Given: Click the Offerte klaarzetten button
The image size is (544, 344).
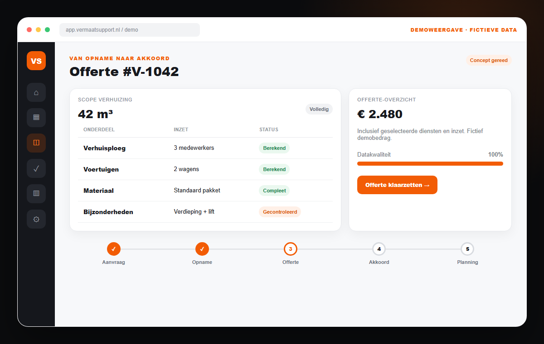Looking at the screenshot, I should [x=397, y=185].
